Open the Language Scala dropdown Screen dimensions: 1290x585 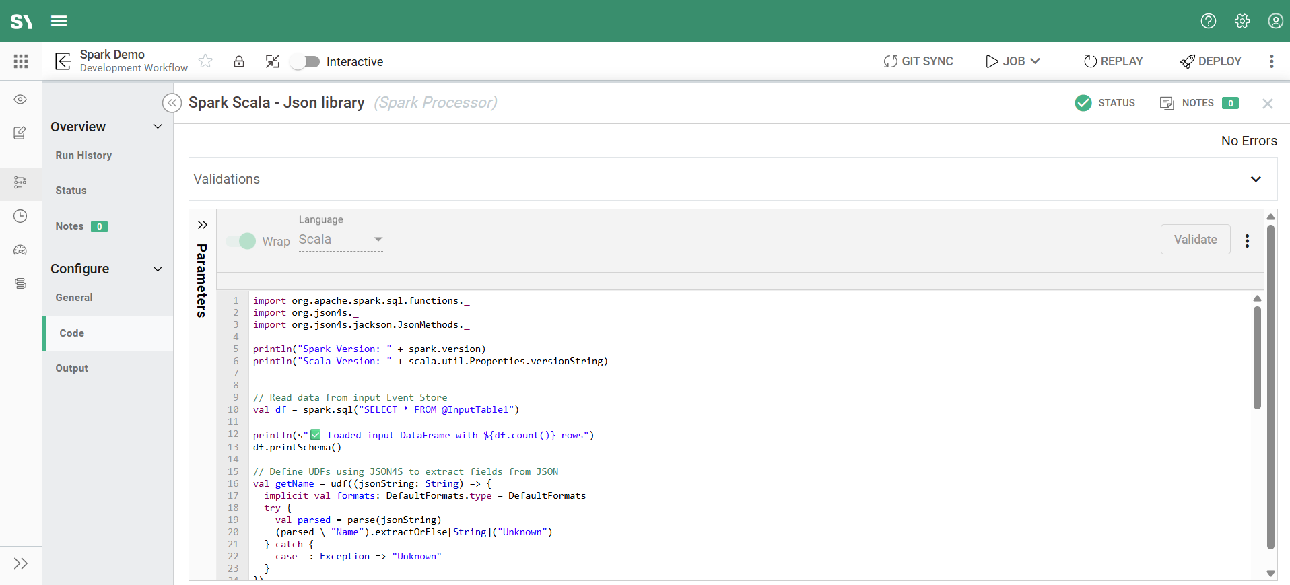click(341, 240)
